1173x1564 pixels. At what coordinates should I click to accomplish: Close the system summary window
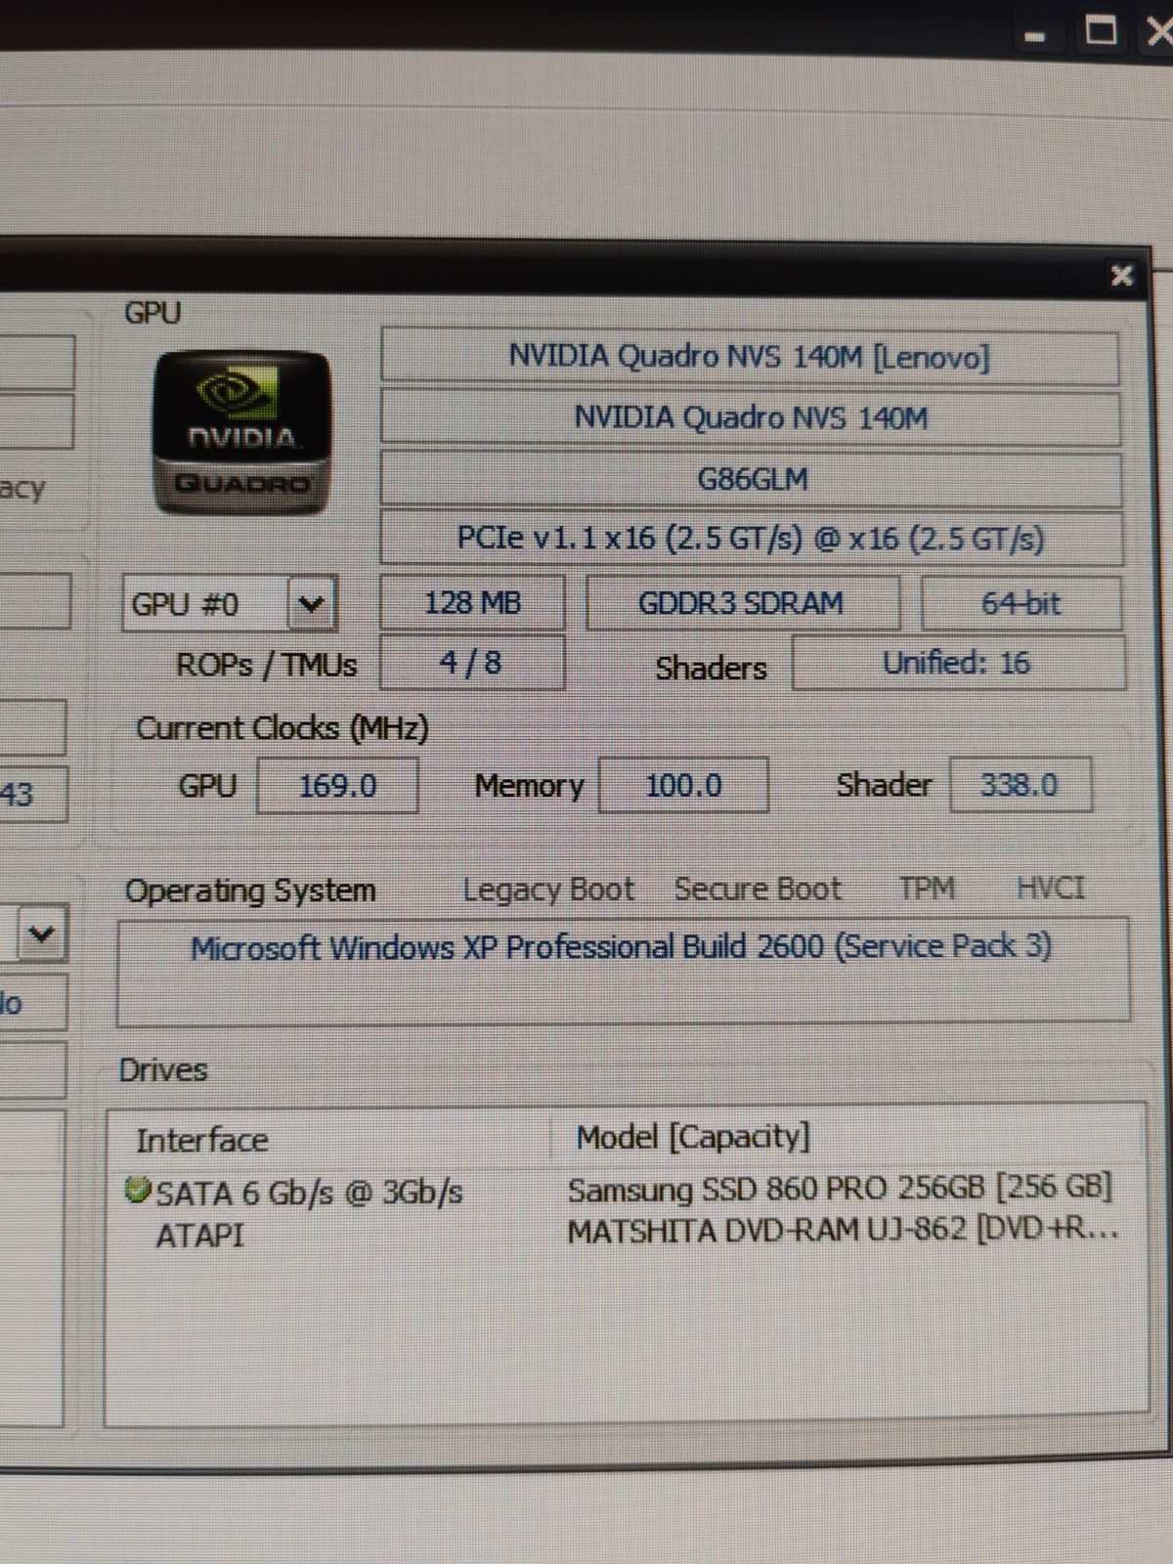tap(1121, 276)
